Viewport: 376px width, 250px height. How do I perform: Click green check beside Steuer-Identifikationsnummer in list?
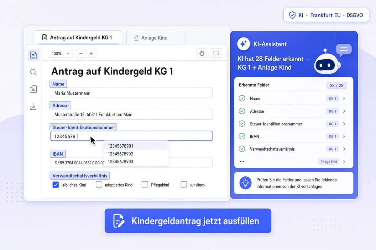242,124
